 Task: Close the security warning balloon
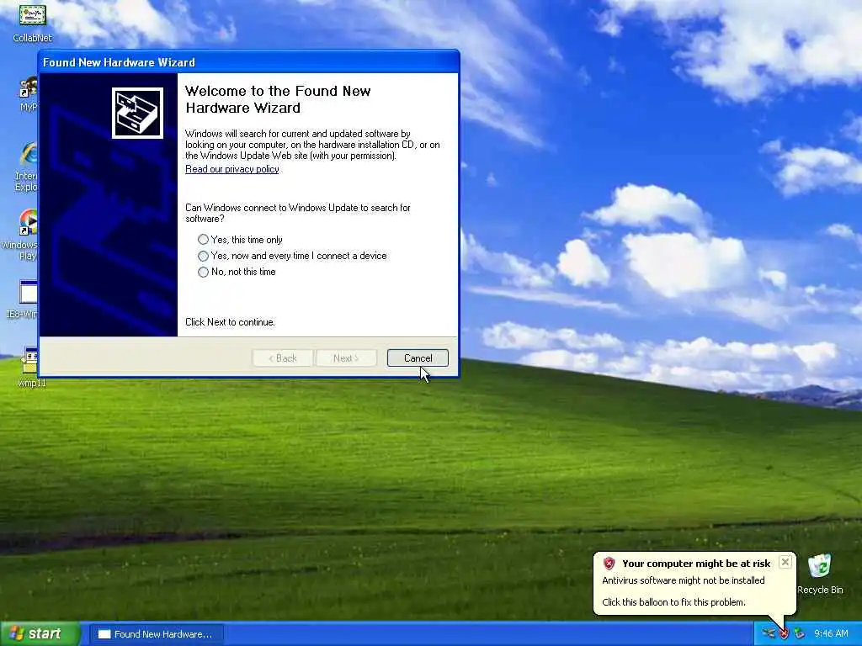(785, 562)
